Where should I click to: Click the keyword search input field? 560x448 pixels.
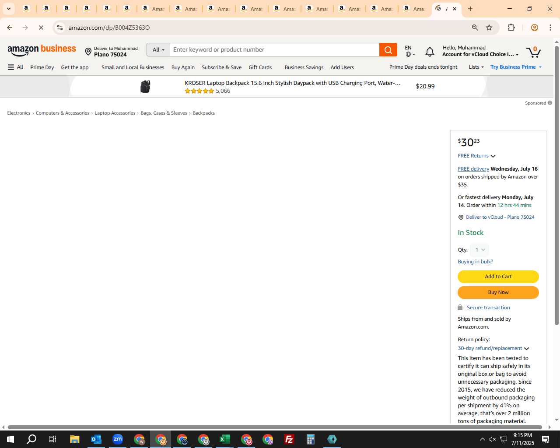[275, 50]
